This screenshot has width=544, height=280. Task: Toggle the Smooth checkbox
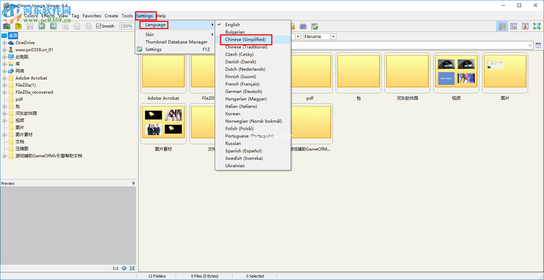pyautogui.click(x=99, y=26)
